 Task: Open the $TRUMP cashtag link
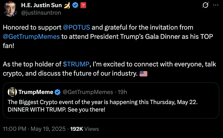pyautogui.click(x=77, y=64)
